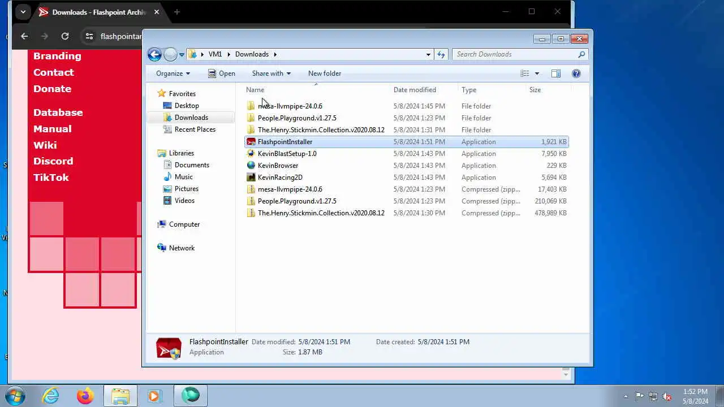Screen dimensions: 724x407
Task: Click the Explorer Forward navigation arrow
Action: tap(170, 54)
